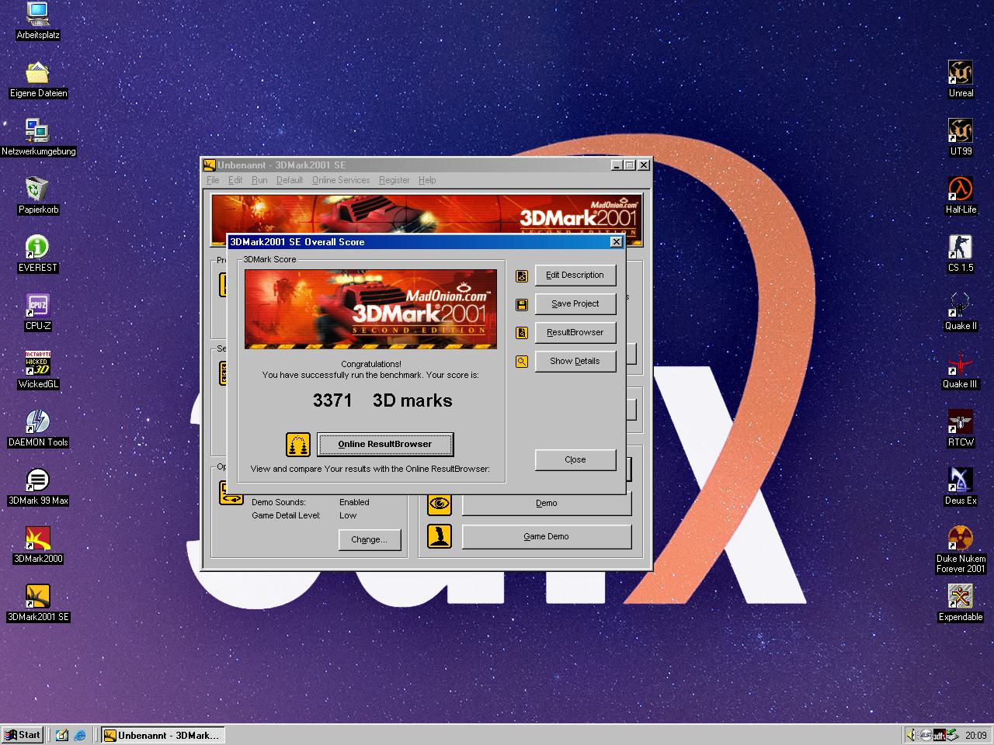Click the ResultBrowser document icon
This screenshot has width=994, height=745.
coord(522,333)
